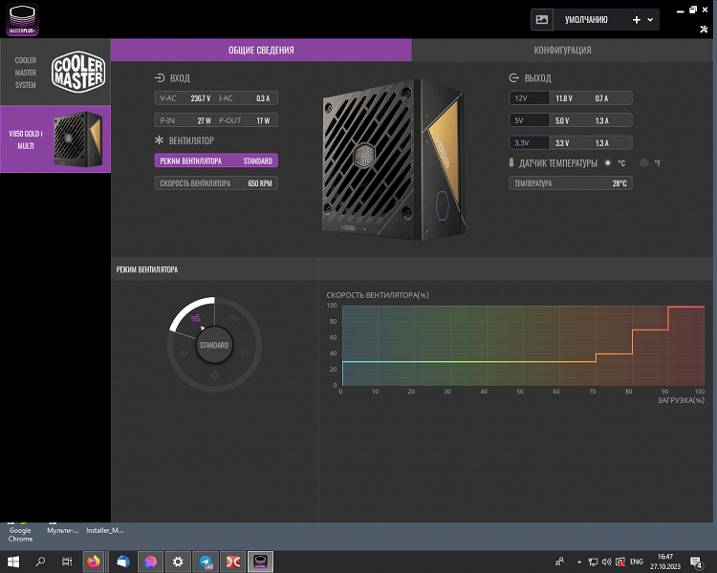Switch ENG input language
Image resolution: width=717 pixels, height=573 pixels.
tap(636, 562)
